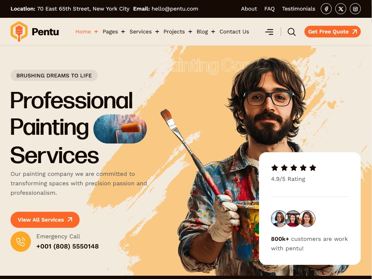
Task: Click the Get Free Quote button
Action: [332, 32]
